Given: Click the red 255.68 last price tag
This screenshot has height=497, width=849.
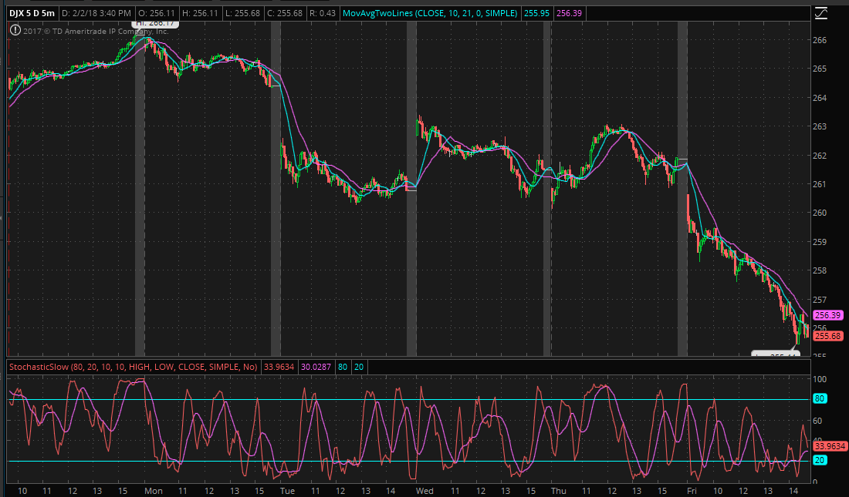Looking at the screenshot, I should point(827,336).
